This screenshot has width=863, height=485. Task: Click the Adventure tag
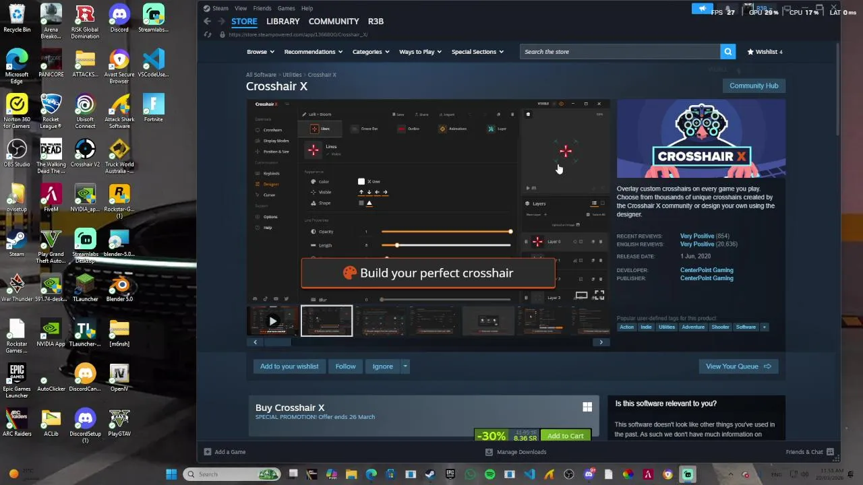pos(692,327)
